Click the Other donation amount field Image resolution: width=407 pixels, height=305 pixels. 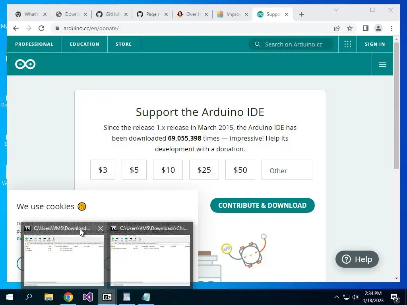click(287, 170)
